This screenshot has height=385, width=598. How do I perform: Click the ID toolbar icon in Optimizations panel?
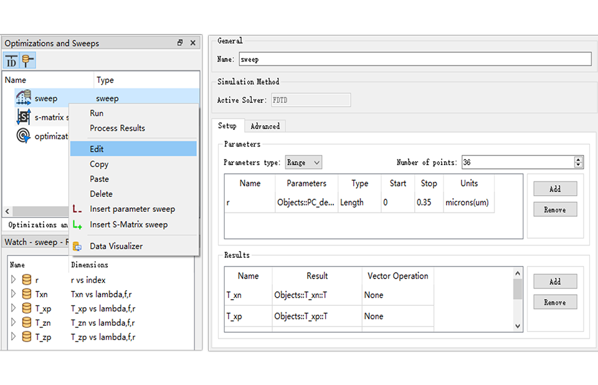point(11,60)
